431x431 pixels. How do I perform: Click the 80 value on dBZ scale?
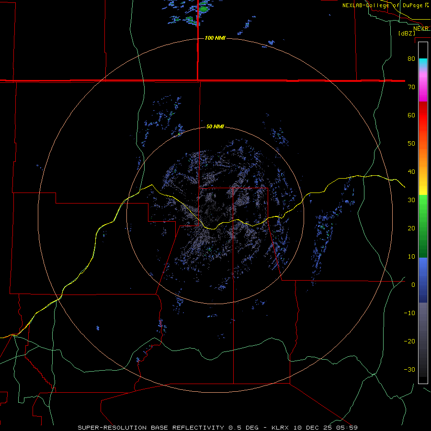[411, 59]
